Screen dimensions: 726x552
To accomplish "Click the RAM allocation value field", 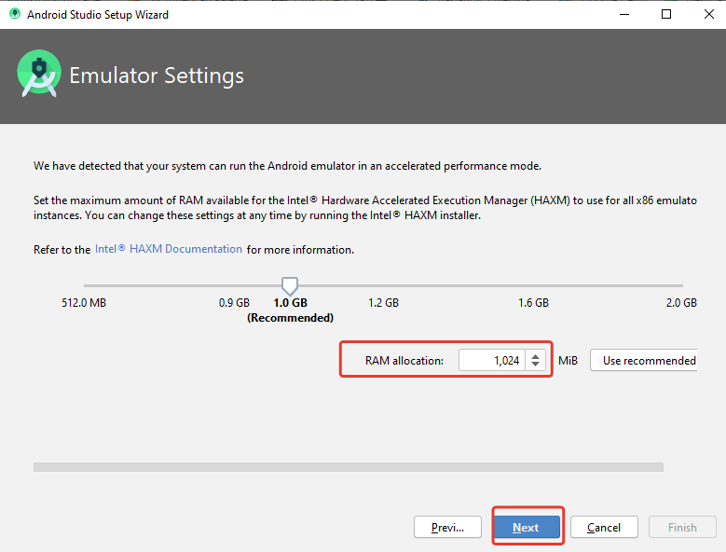I will coord(491,361).
